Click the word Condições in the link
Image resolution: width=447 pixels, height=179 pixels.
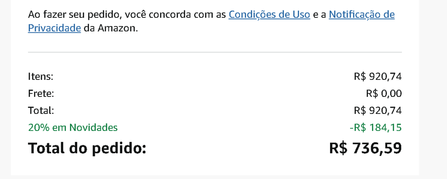click(248, 14)
